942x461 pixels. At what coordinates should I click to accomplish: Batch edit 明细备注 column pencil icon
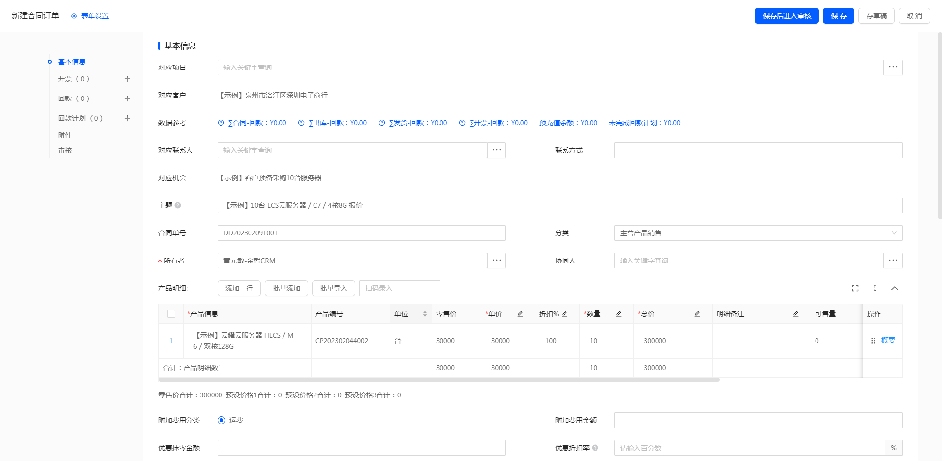[x=796, y=314]
